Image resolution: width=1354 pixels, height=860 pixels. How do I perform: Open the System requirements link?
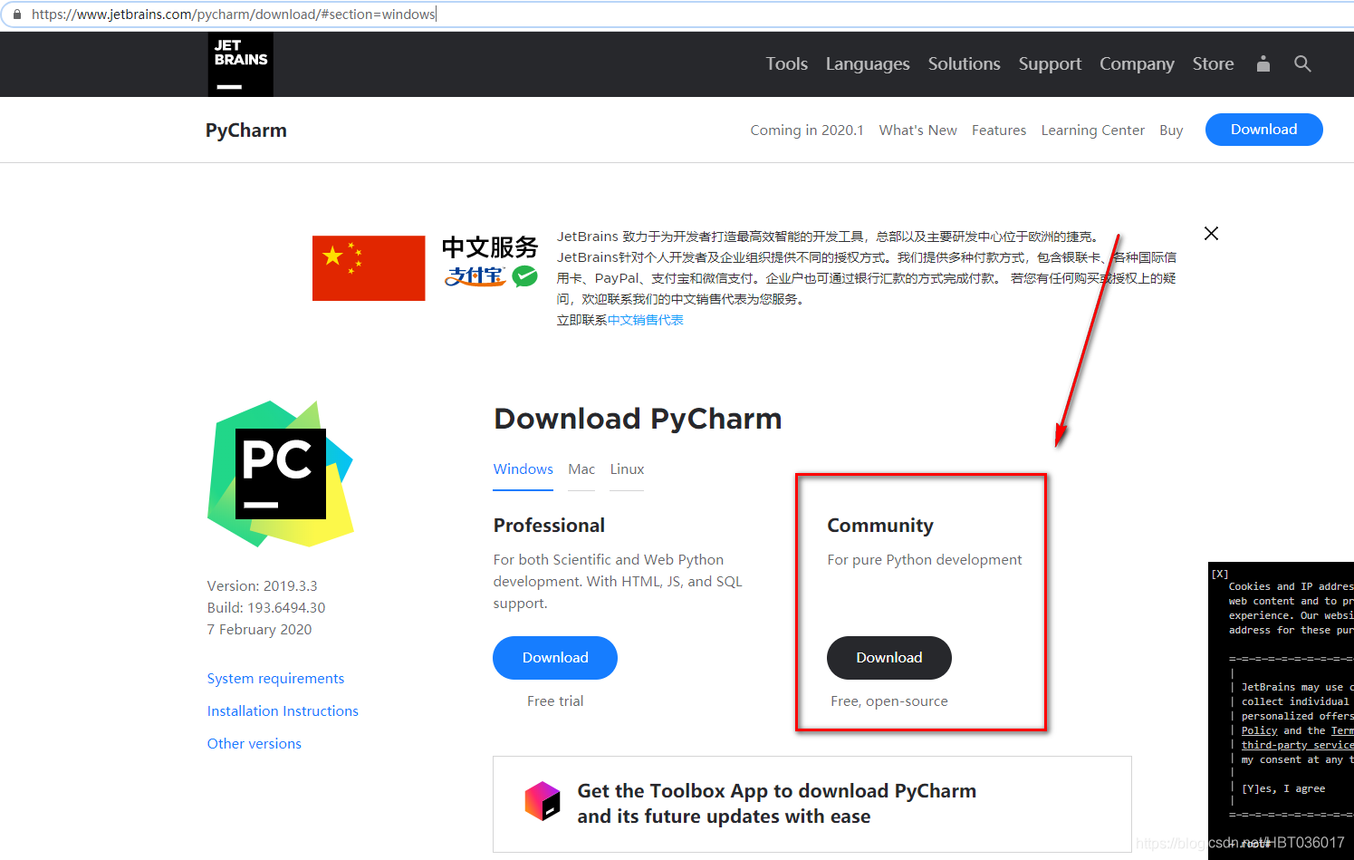click(x=275, y=679)
